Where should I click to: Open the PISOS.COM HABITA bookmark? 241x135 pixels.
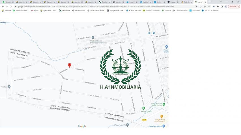tap(210, 11)
